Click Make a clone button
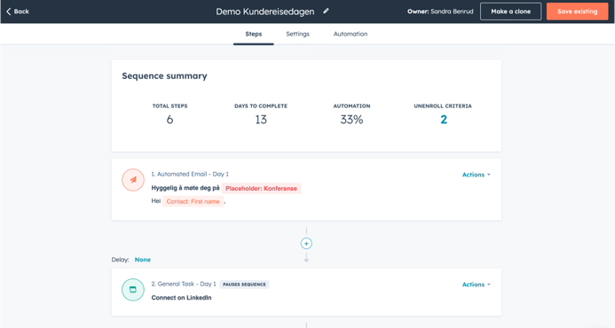Viewport: 615px width, 328px height. 510,12
